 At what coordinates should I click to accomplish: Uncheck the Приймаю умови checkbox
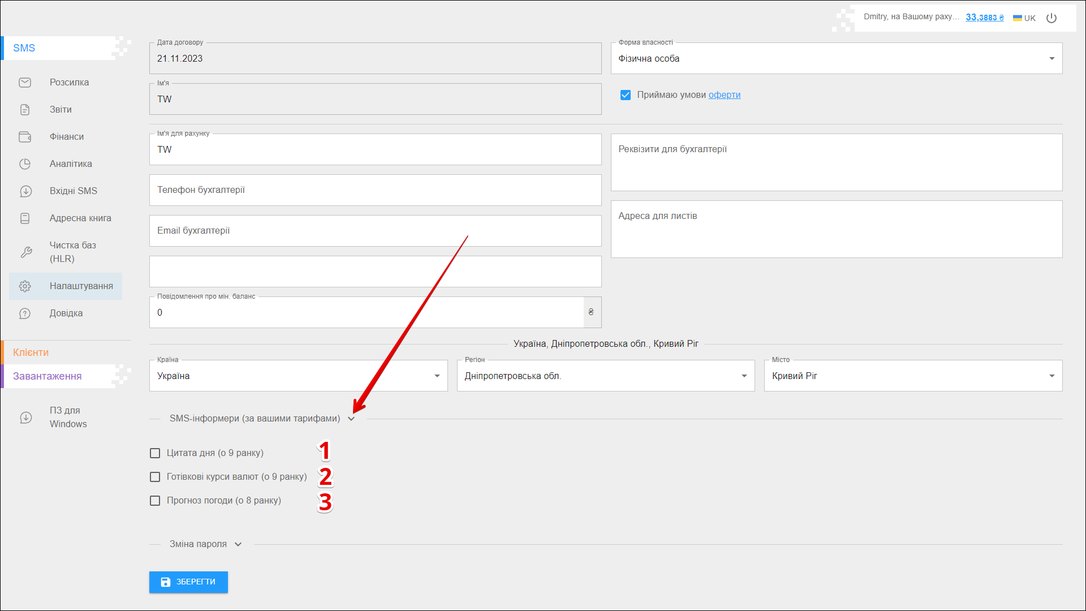[x=626, y=95]
